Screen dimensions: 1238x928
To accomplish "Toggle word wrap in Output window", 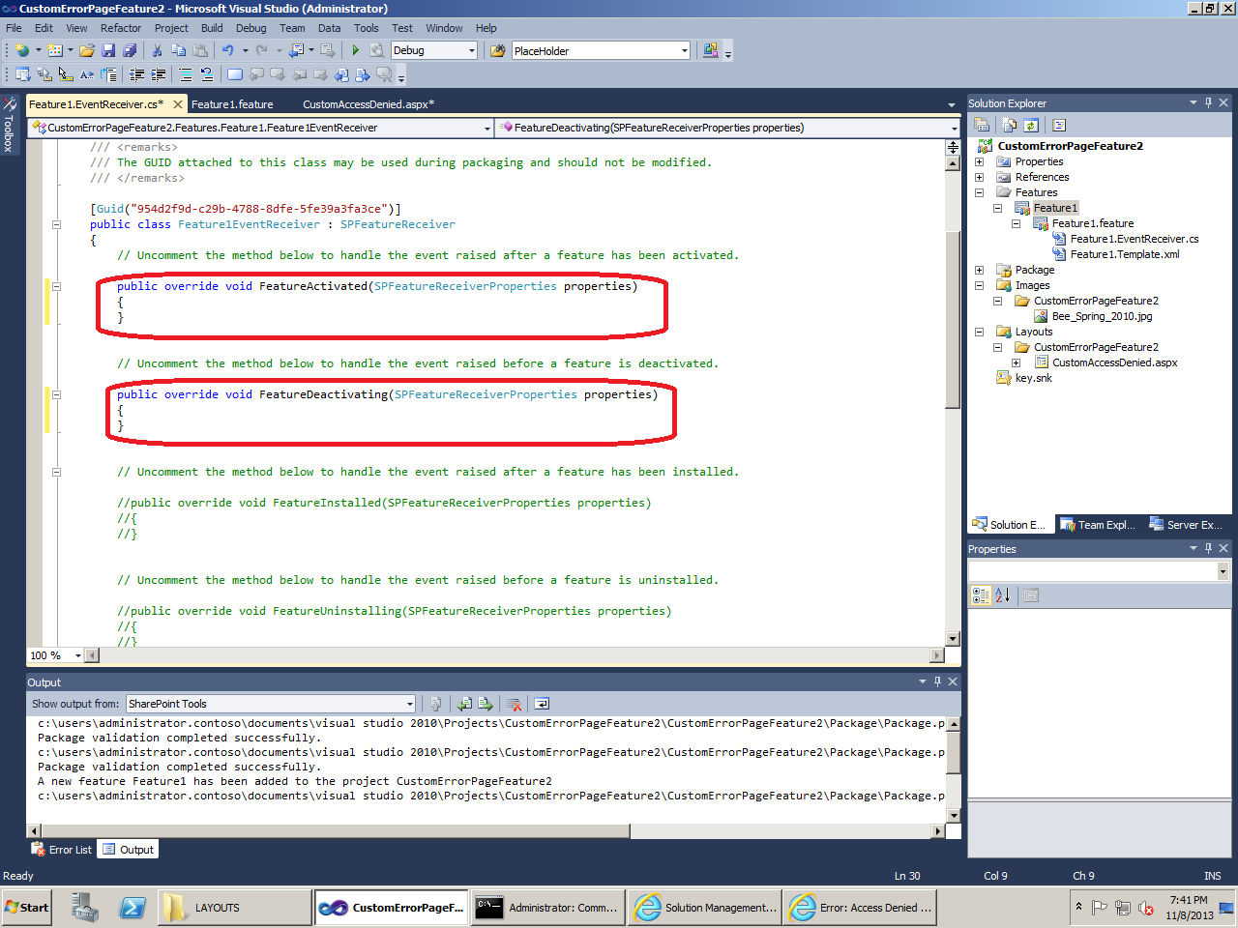I will 542,704.
